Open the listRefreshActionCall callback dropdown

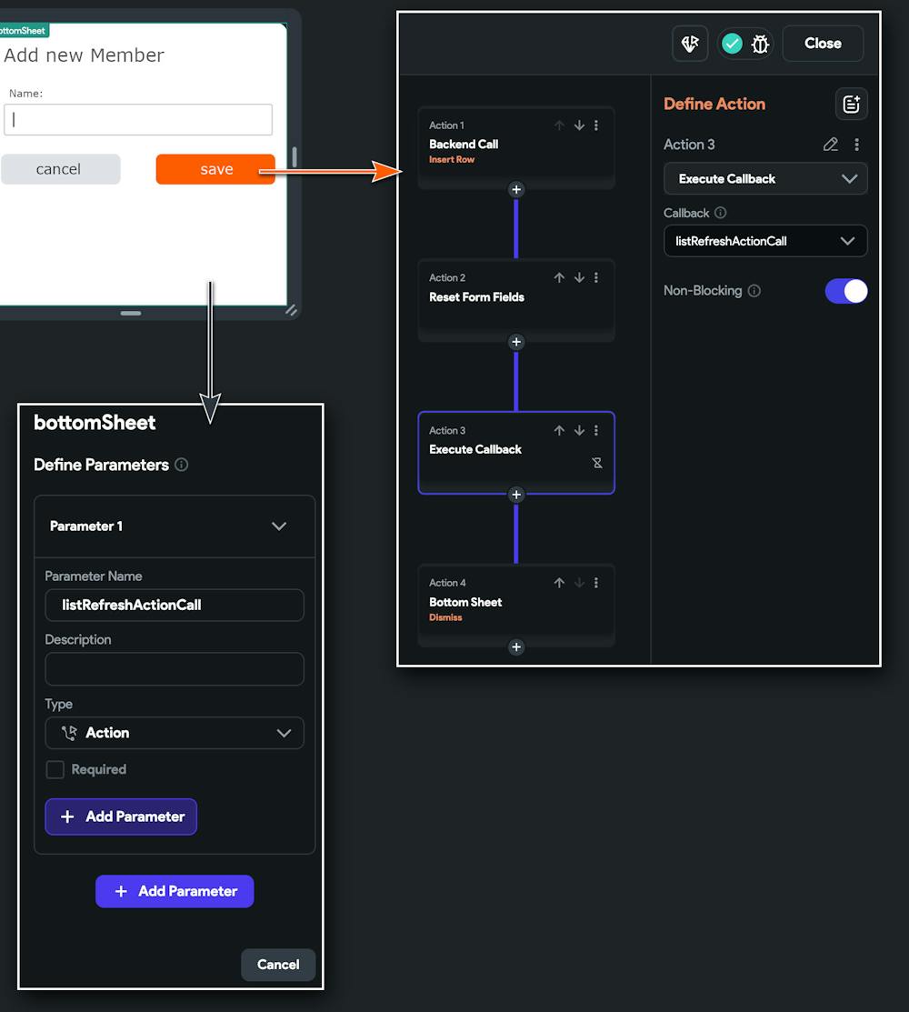765,241
